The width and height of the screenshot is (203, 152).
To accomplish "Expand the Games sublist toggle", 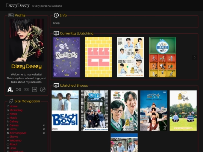I will 44,125.
